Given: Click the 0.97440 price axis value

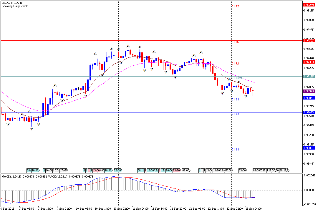Looking at the screenshot, I should (x=309, y=58).
